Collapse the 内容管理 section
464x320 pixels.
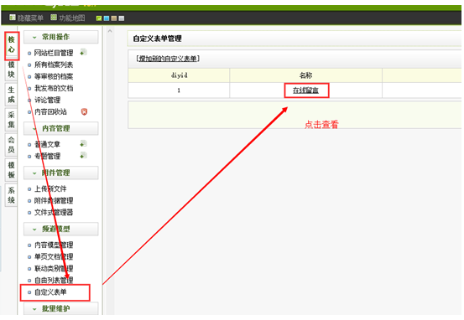pyautogui.click(x=61, y=128)
